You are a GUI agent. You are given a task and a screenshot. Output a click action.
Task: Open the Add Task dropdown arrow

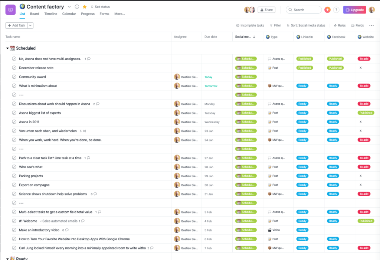[30, 26]
